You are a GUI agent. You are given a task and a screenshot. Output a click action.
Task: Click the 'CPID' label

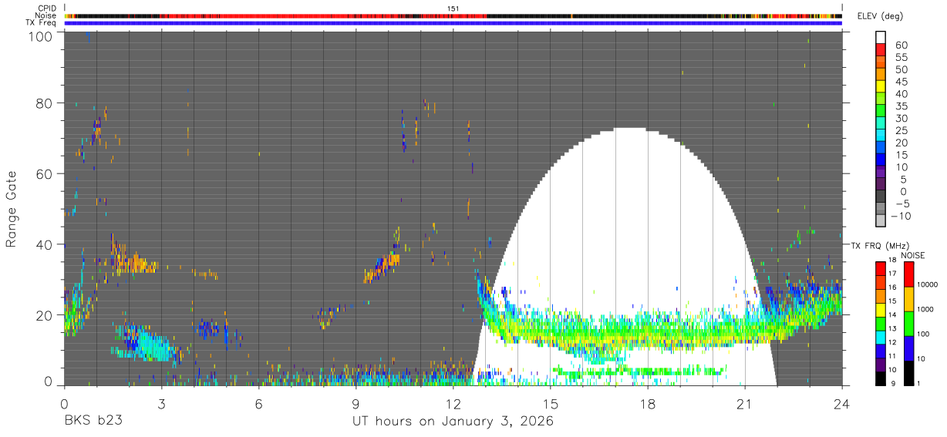coord(46,8)
